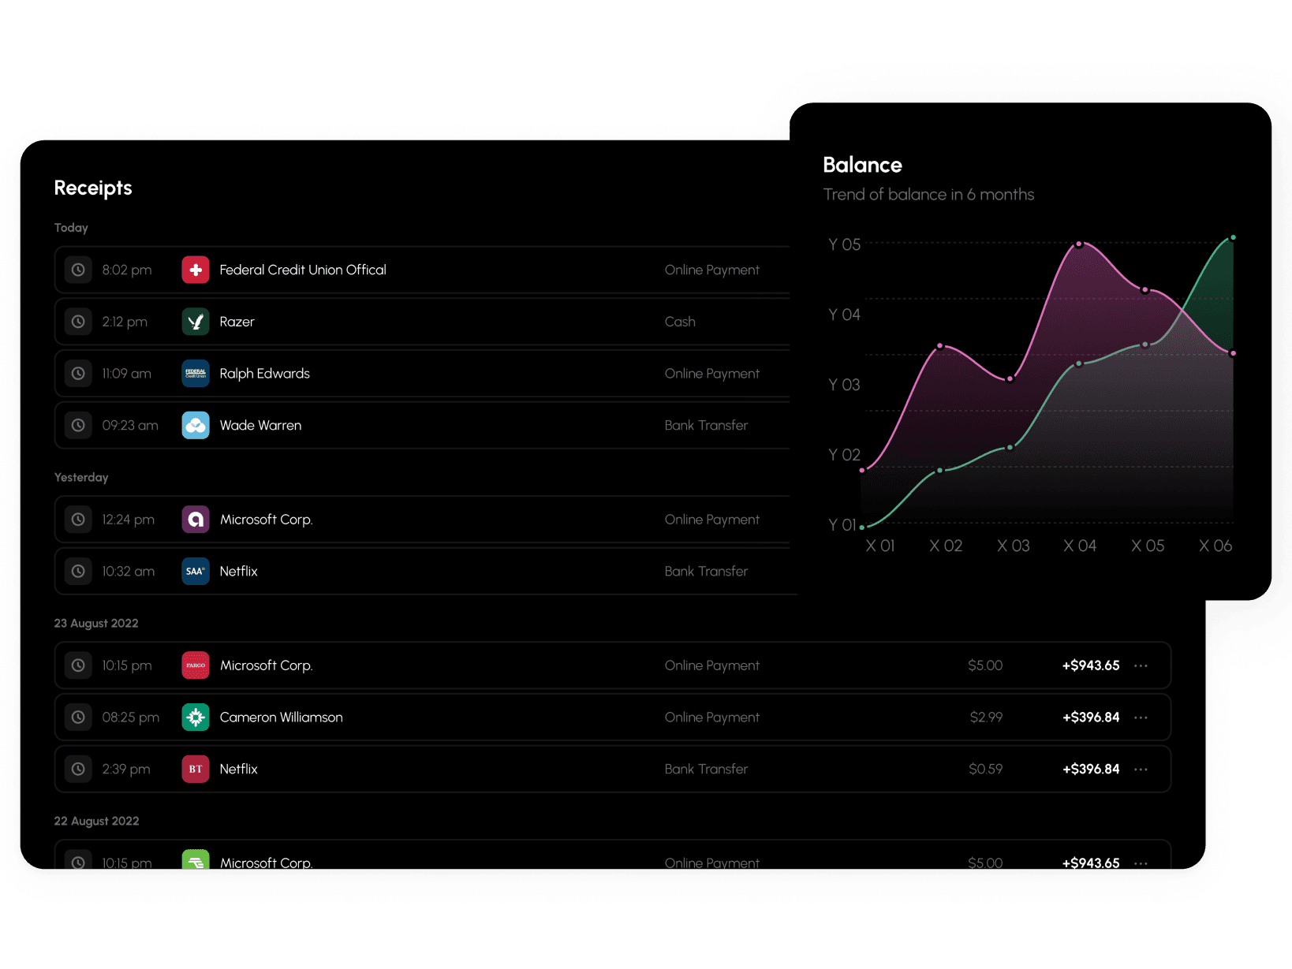Open the ellipsis menu on the 2:39 pm Netflix transaction
The height and width of the screenshot is (969, 1292).
click(x=1141, y=769)
